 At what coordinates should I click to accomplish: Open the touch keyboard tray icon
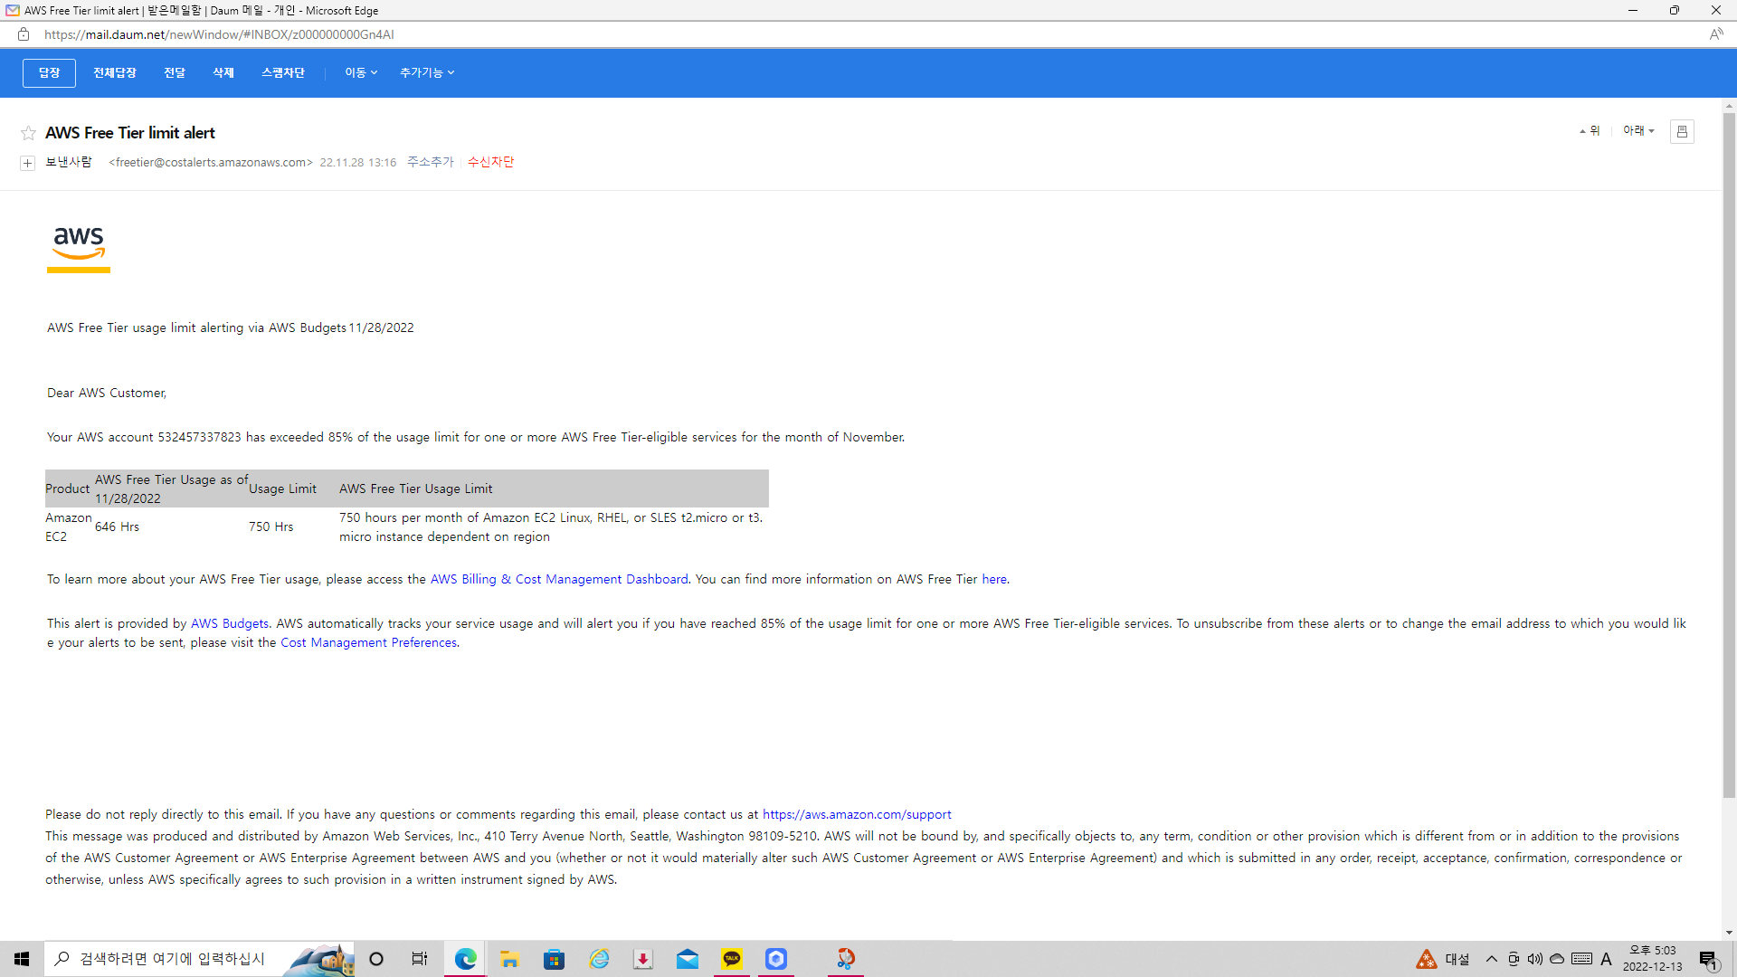click(x=1582, y=959)
